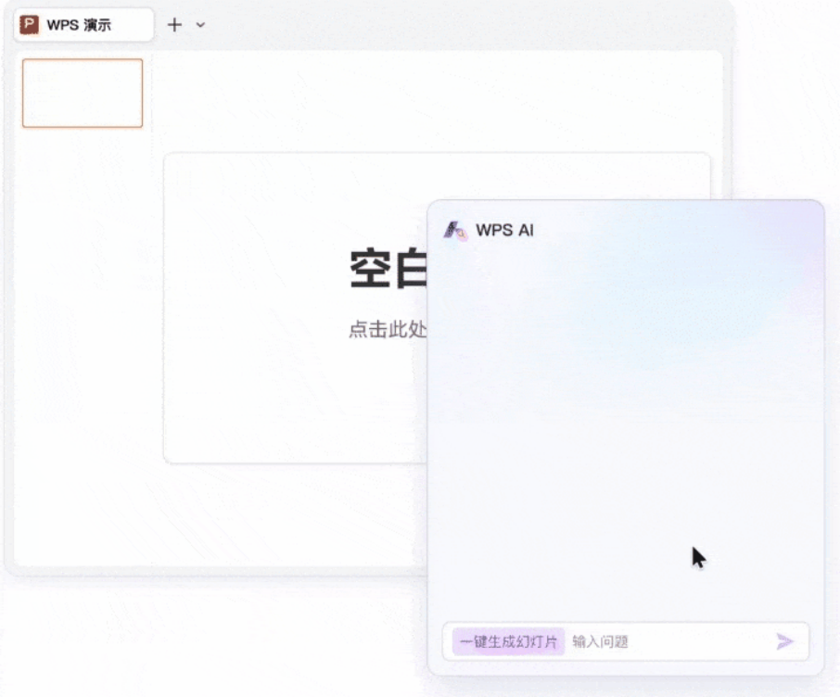Select the first slide thumbnail
Image resolution: width=840 pixels, height=697 pixels.
coord(83,93)
